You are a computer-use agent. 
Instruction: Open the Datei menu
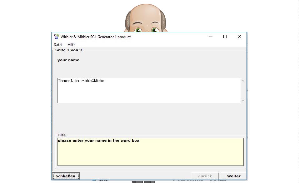[x=58, y=45]
